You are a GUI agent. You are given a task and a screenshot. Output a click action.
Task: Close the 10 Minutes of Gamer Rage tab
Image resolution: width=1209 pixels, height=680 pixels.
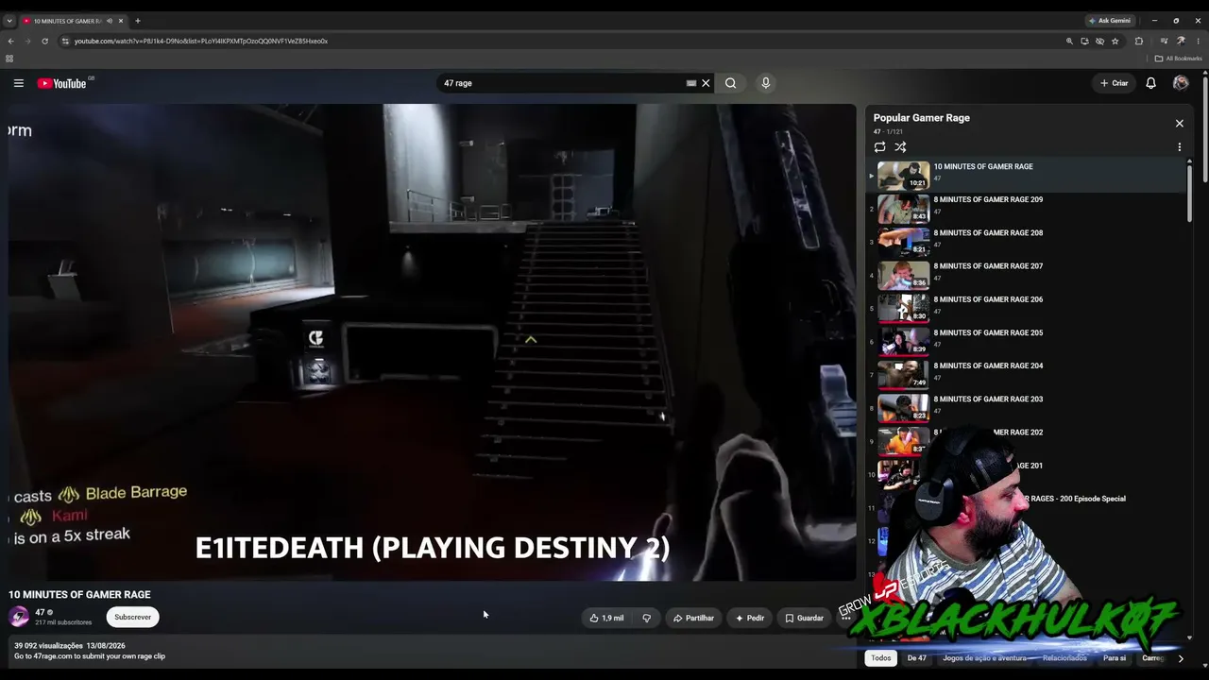point(121,21)
